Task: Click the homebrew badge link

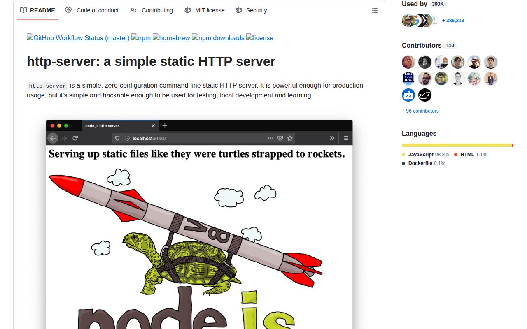Action: [171, 38]
